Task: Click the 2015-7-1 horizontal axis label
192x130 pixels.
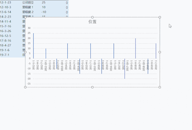Action: pyautogui.click(x=91, y=65)
